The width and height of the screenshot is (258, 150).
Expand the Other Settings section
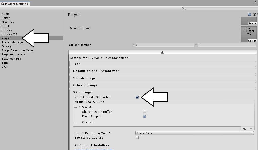[162, 85]
